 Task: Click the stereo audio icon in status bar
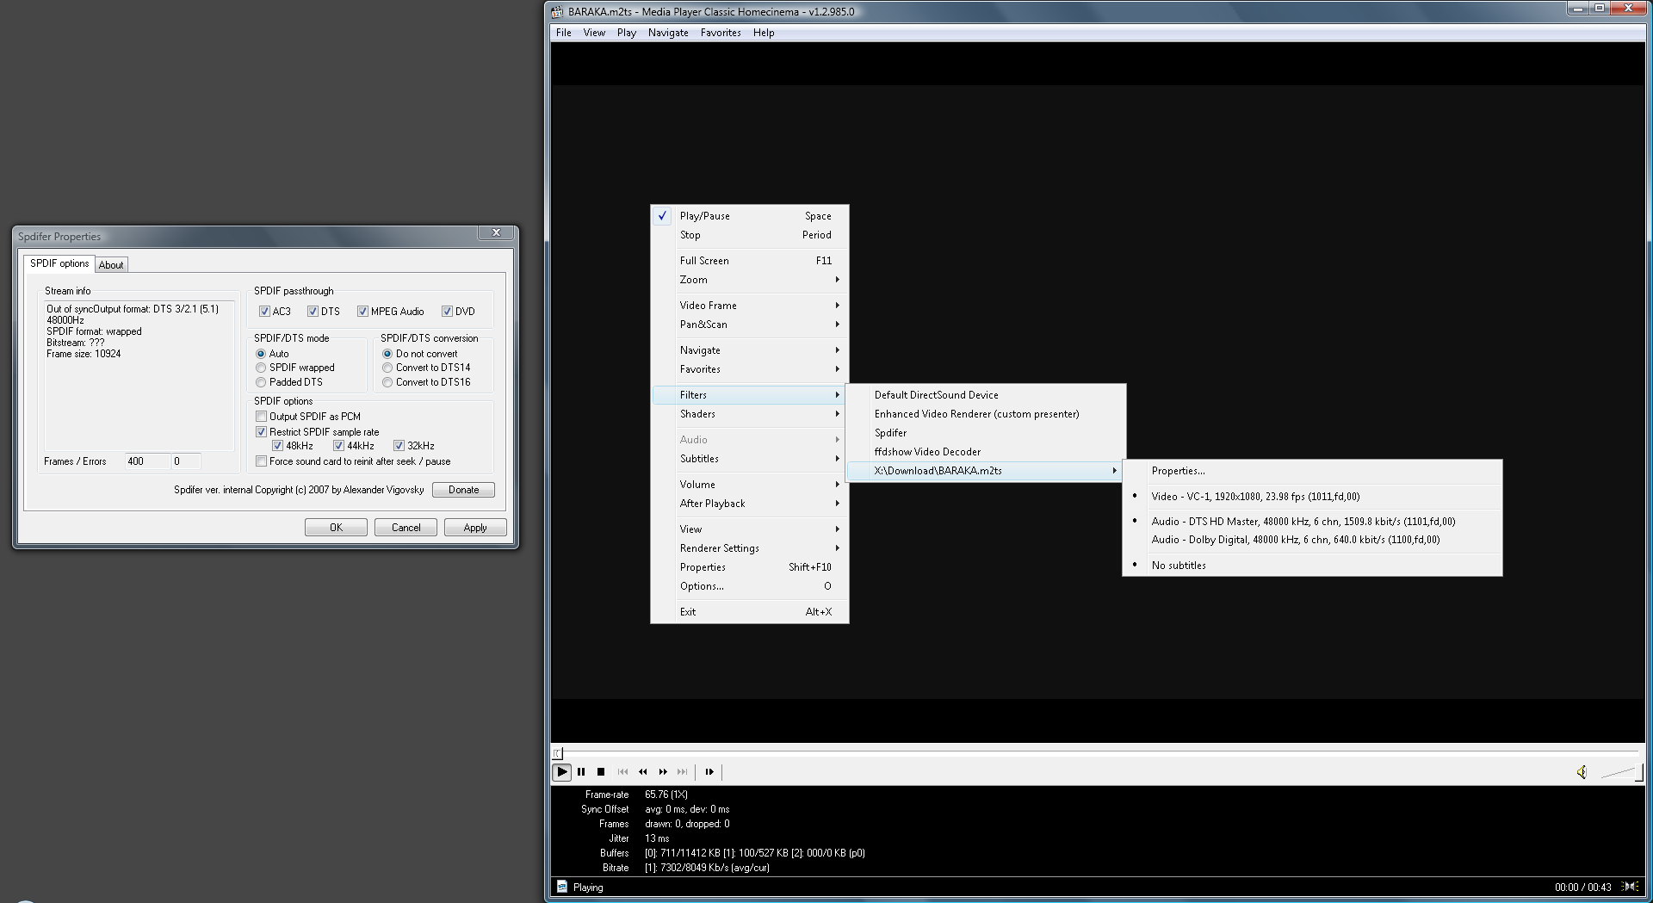tap(1630, 887)
